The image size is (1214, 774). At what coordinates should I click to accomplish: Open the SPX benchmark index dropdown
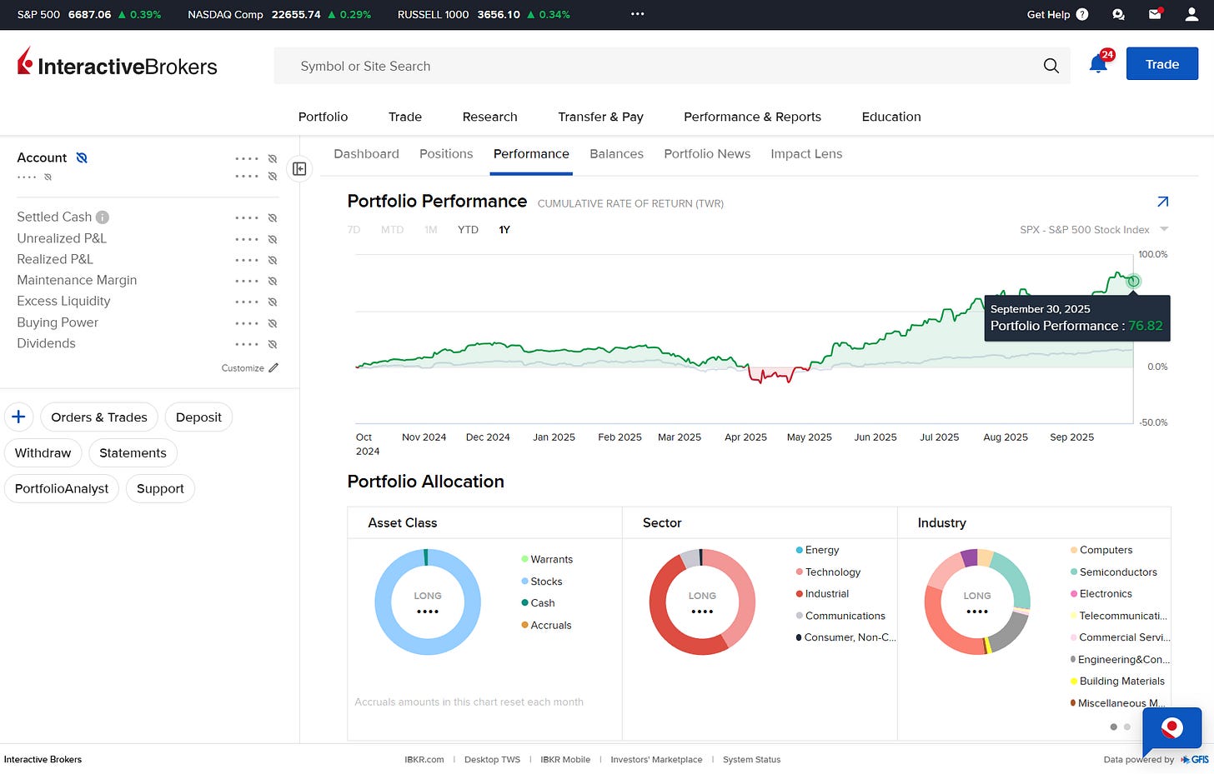(x=1094, y=229)
